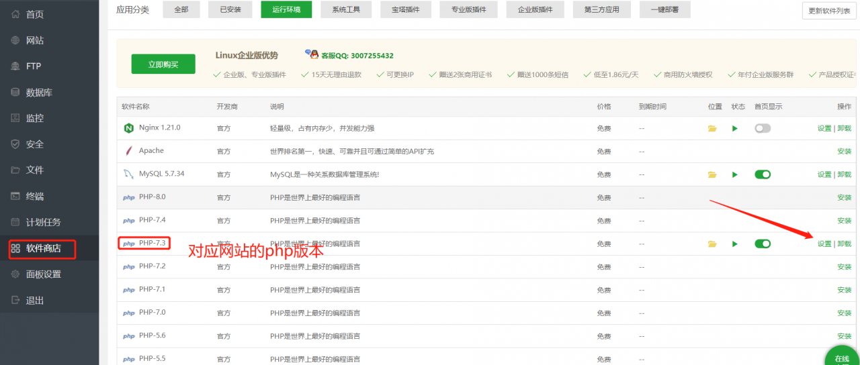Toggle Nginx homepage display switch
Image resolution: width=860 pixels, height=365 pixels.
(x=763, y=128)
